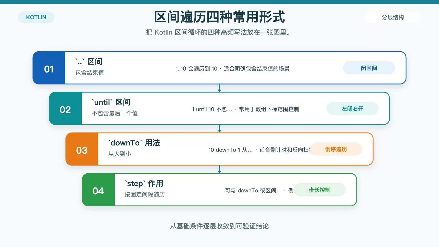This screenshot has height=247, width=439.
Task: Click the blue 01 number block
Action: pyautogui.click(x=49, y=68)
